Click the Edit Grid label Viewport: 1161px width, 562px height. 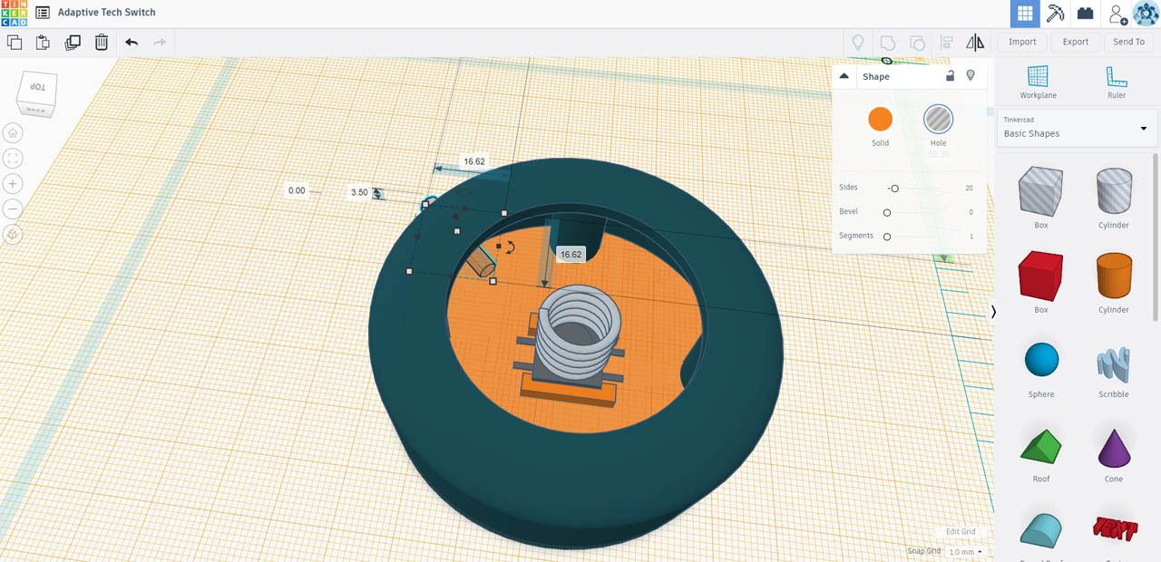coord(961,532)
